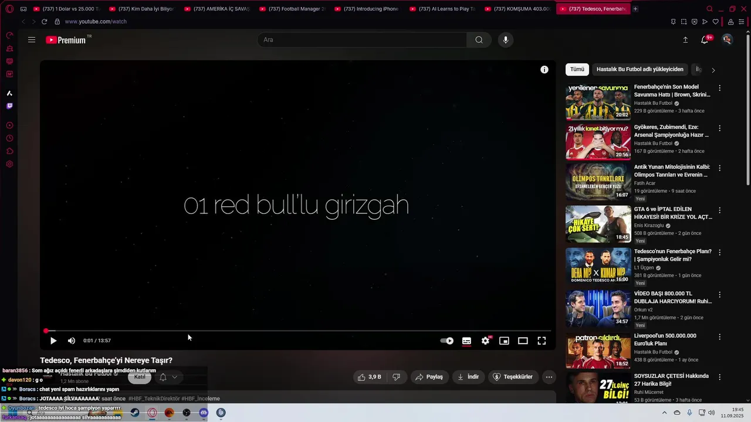
Task: Expand the channel notification bell dropdown
Action: (x=168, y=377)
